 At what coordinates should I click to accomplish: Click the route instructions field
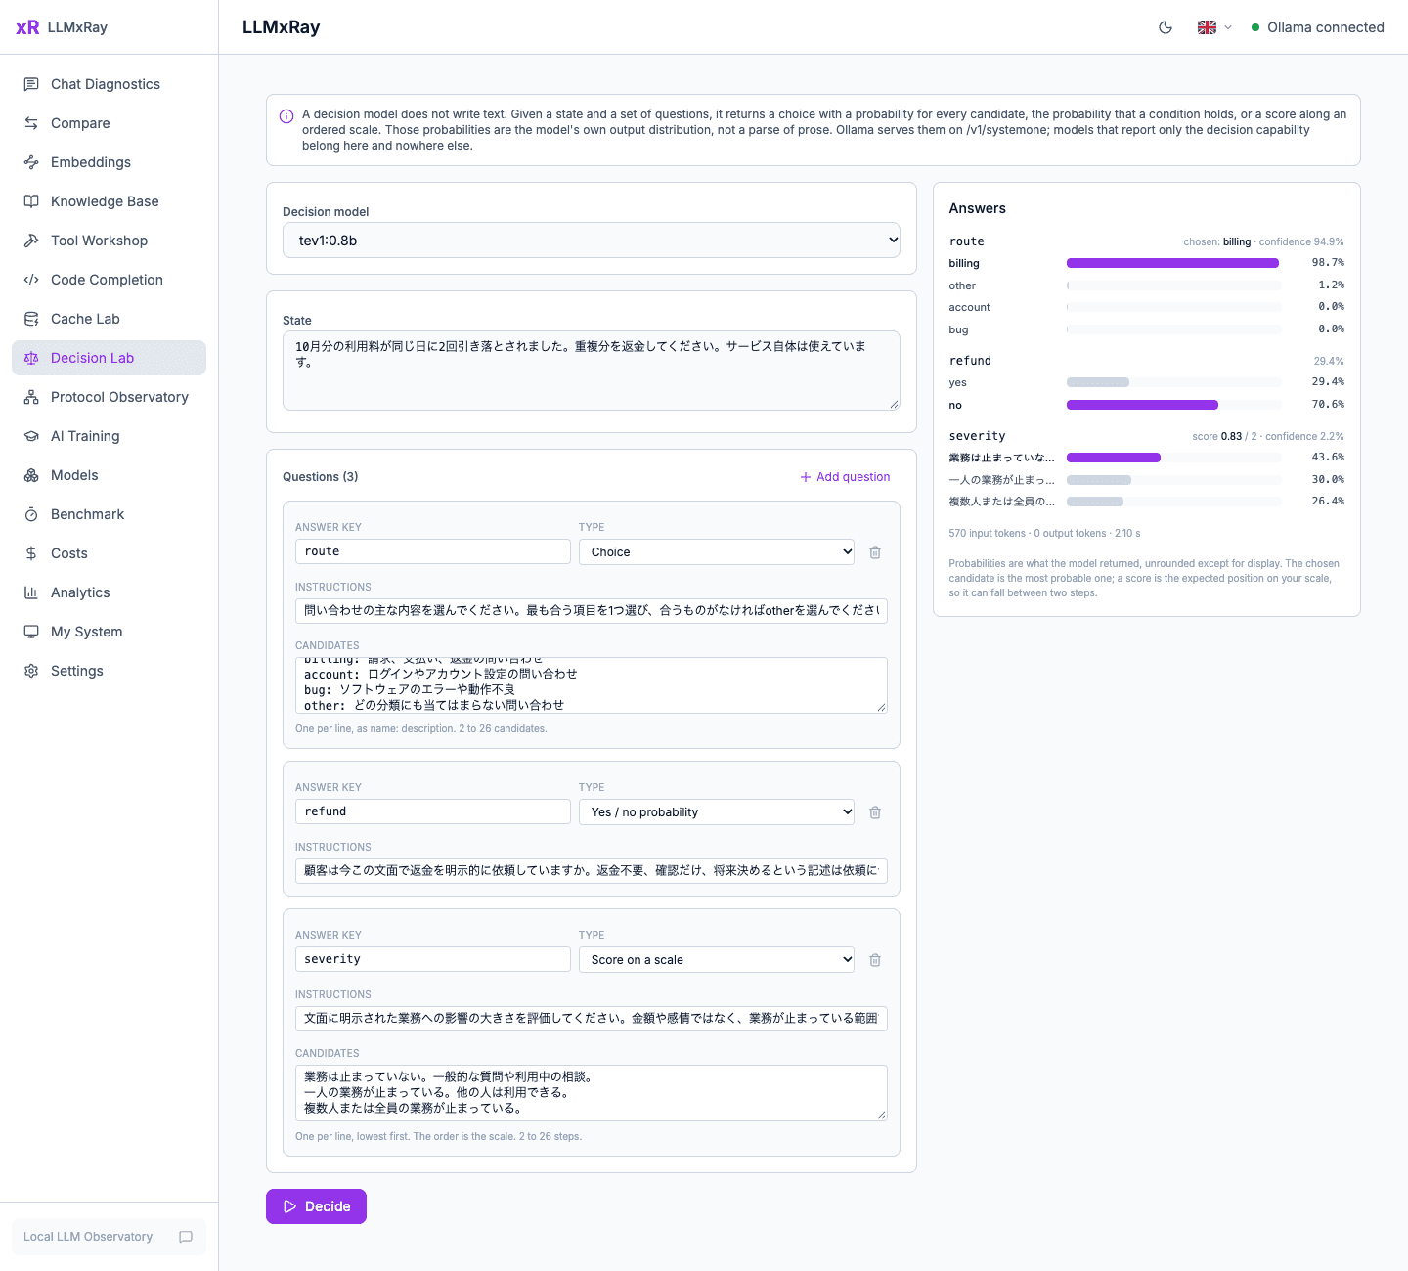[x=592, y=611]
